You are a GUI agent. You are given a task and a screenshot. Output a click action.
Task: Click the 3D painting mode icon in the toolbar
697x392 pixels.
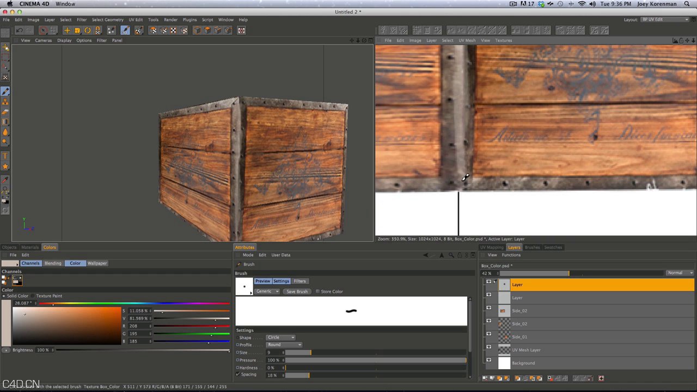(x=125, y=30)
